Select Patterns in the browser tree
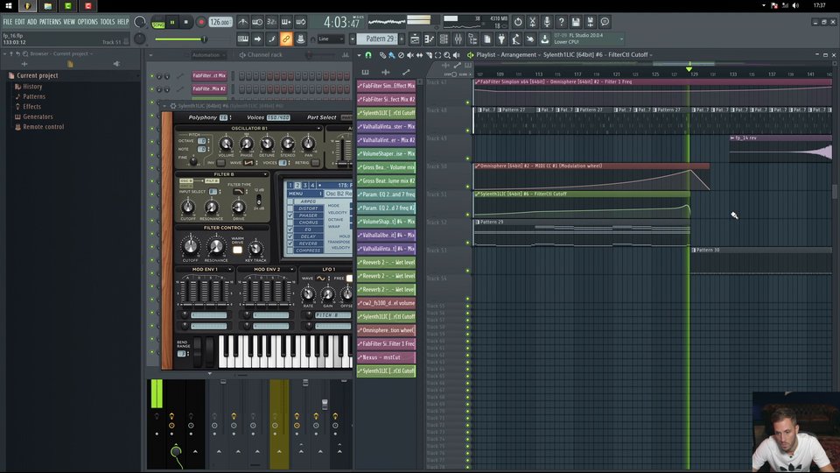Viewport: 840px width, 473px height. tap(34, 96)
